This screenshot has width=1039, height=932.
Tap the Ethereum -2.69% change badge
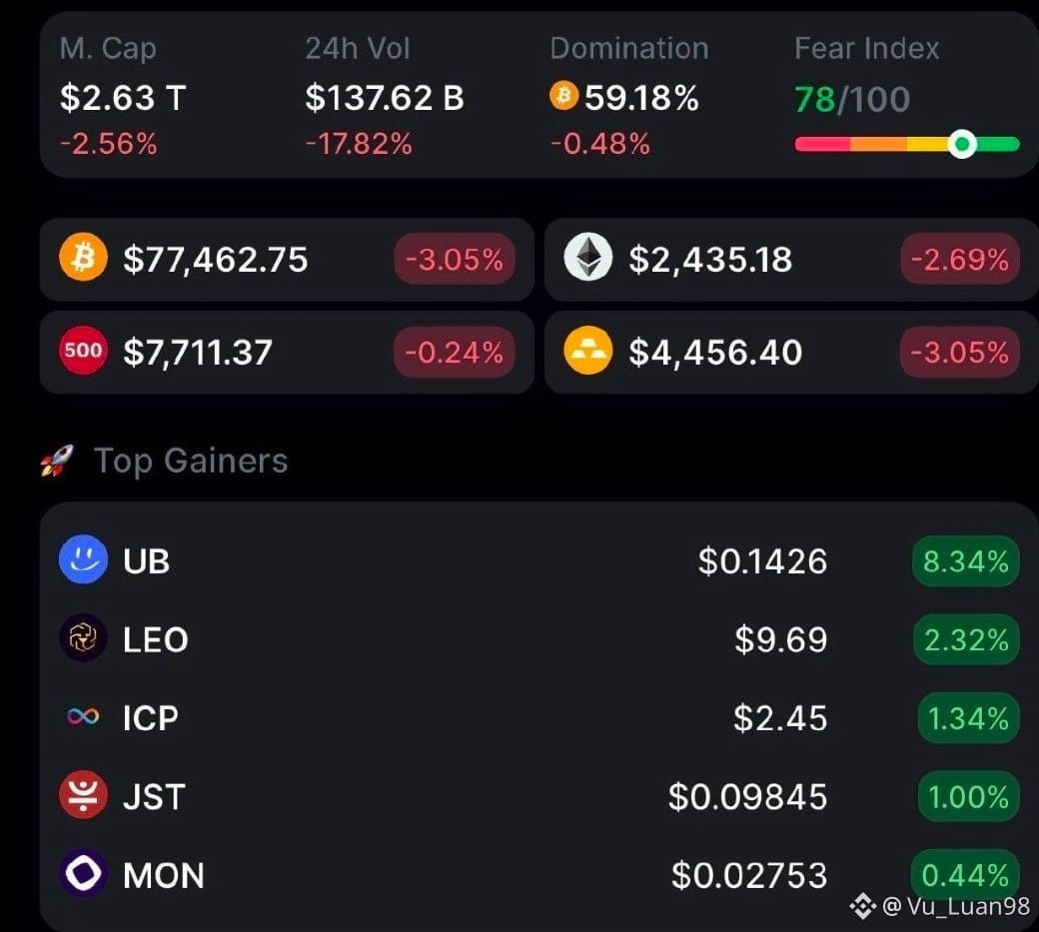[959, 259]
